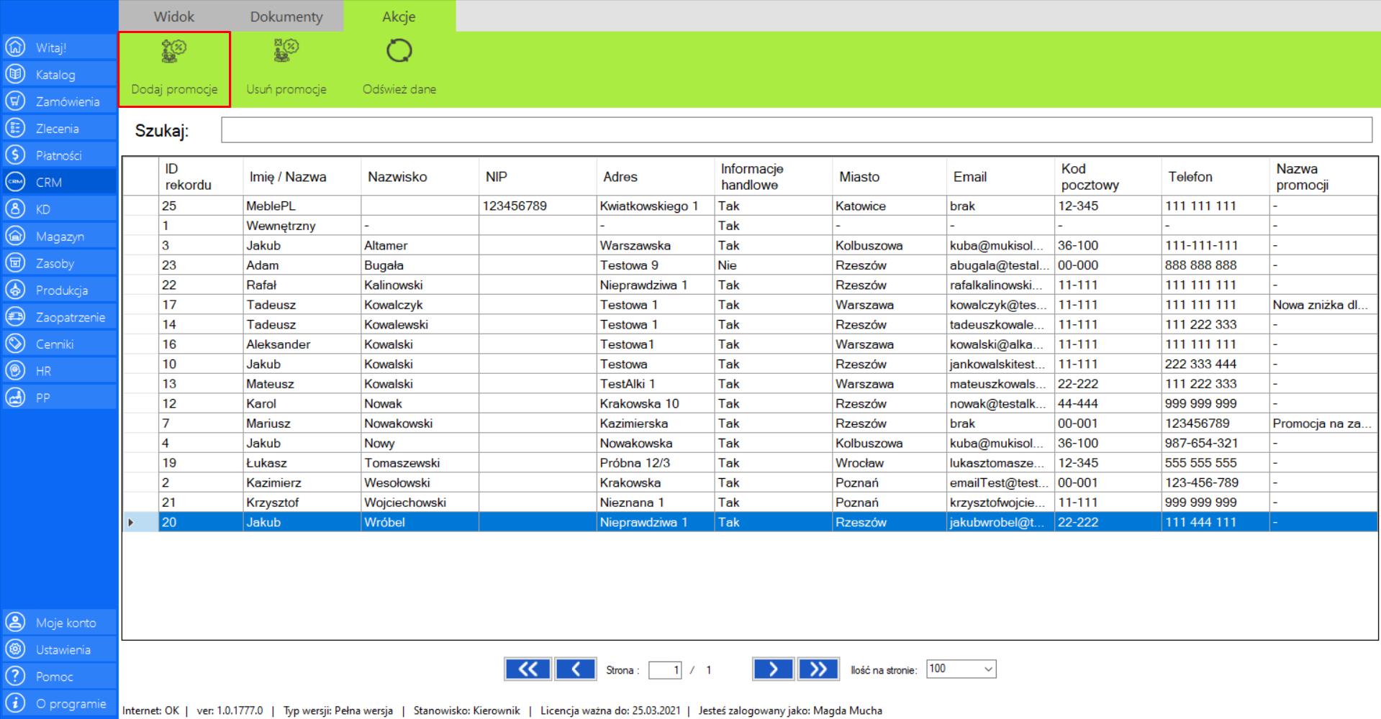The image size is (1381, 719).
Task: Sort by the ID rekordu column header
Action: coord(201,177)
